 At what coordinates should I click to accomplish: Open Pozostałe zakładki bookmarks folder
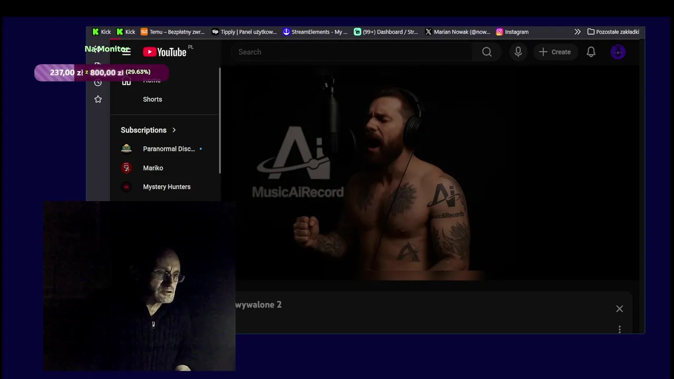click(613, 32)
